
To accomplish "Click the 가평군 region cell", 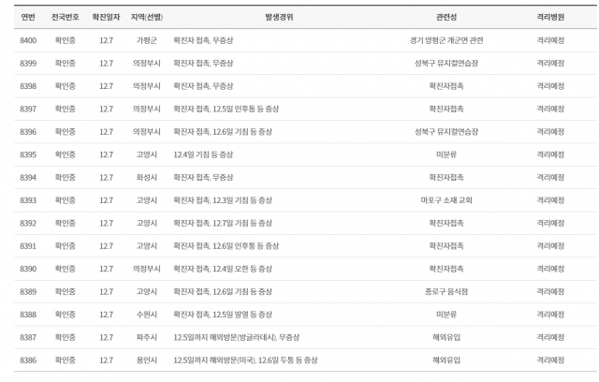I will (x=146, y=41).
